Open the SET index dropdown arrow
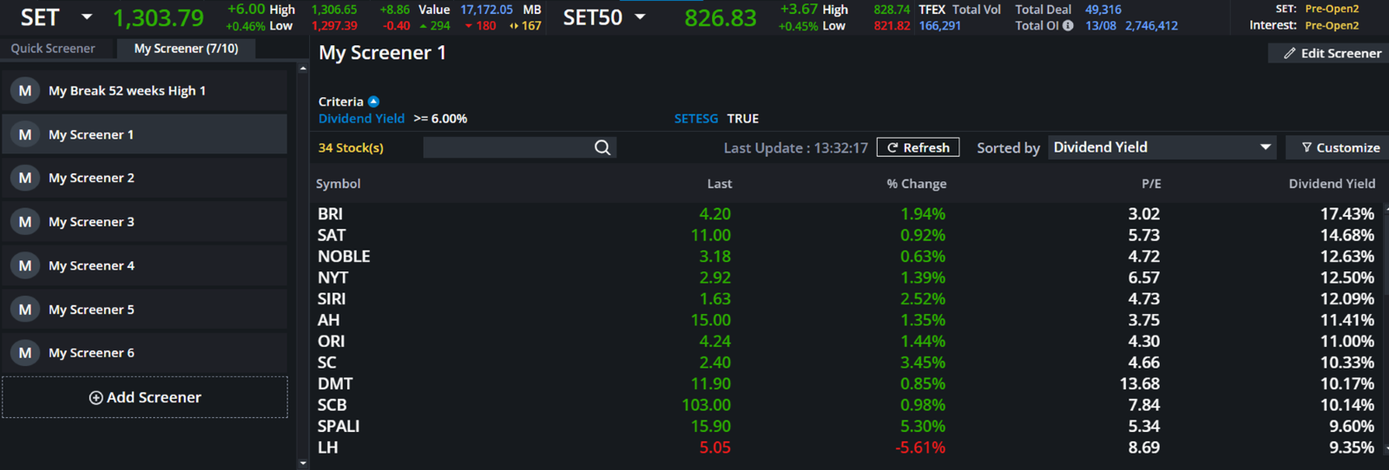 (x=86, y=16)
